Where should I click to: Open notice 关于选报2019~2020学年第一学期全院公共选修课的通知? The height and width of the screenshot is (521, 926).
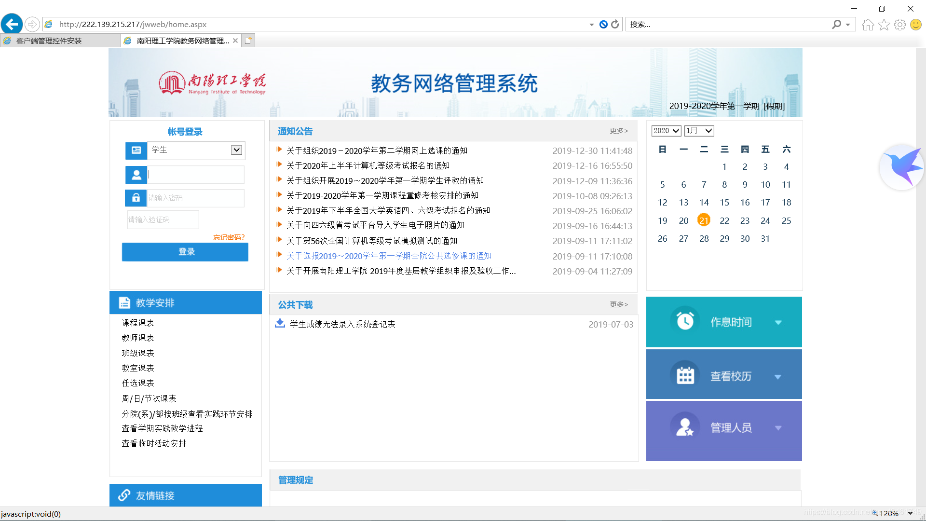pyautogui.click(x=389, y=256)
